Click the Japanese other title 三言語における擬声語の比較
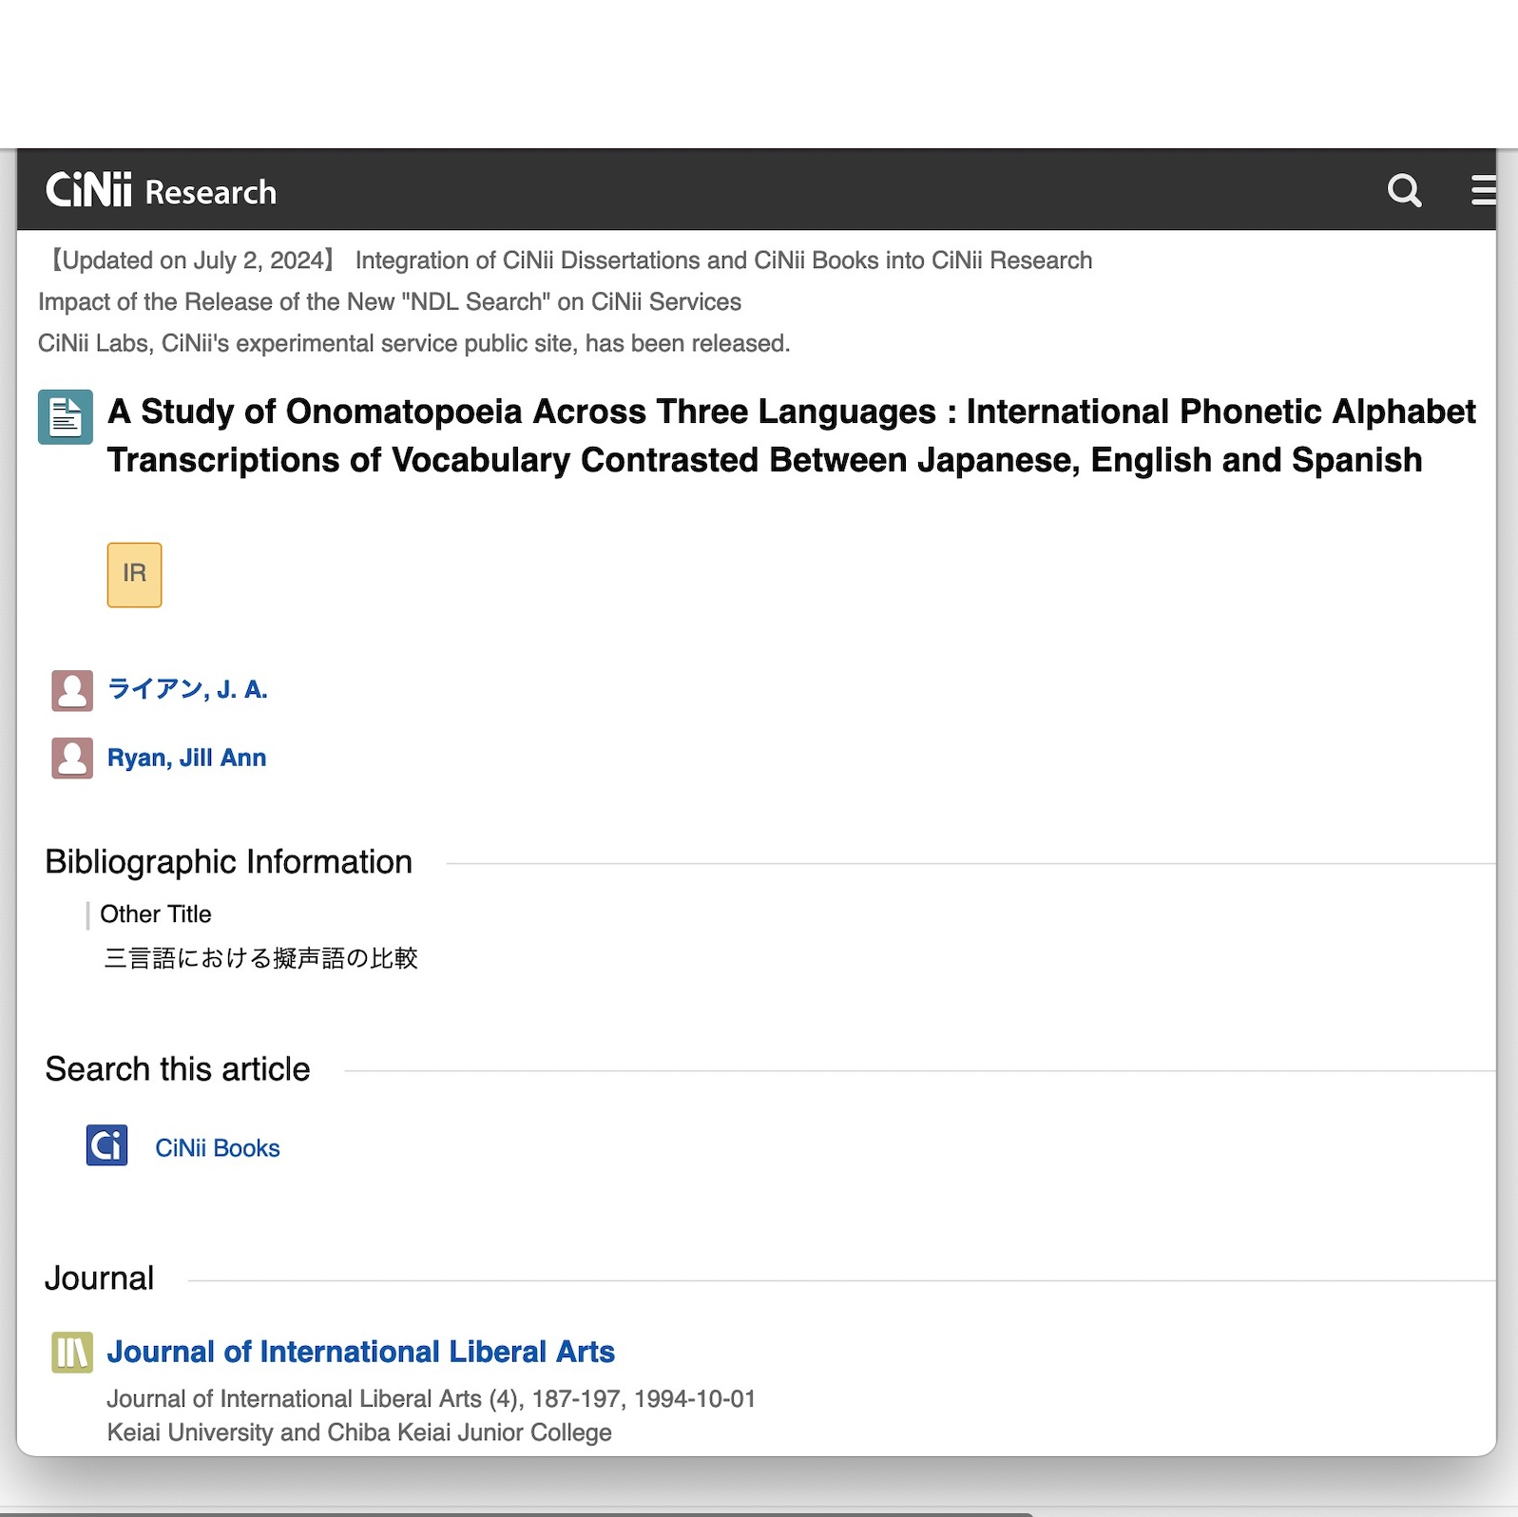 pyautogui.click(x=260, y=958)
